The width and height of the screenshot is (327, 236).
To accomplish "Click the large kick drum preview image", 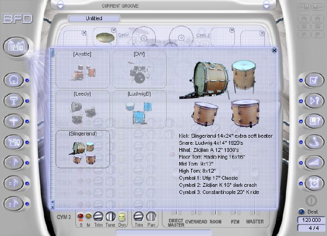I will pyautogui.click(x=204, y=80).
